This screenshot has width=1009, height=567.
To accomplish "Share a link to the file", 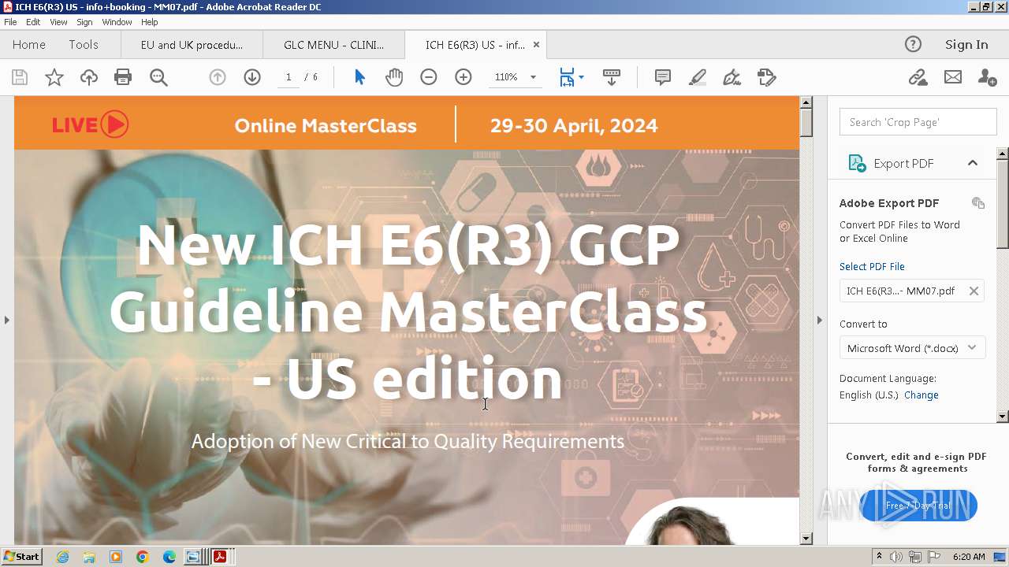I will (918, 77).
